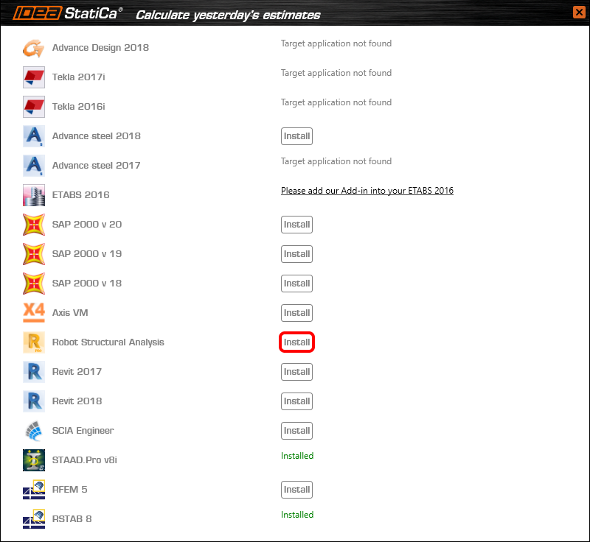The image size is (590, 542).
Task: Click the SAP 2000 v 20 icon
Action: click(x=33, y=225)
